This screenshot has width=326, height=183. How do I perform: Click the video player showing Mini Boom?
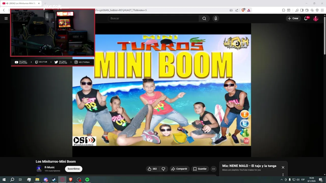(x=162, y=90)
